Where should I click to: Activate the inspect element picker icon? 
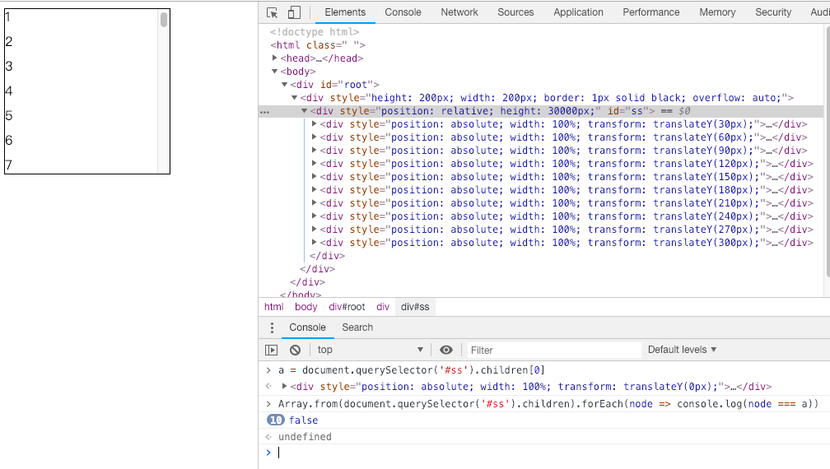[272, 12]
